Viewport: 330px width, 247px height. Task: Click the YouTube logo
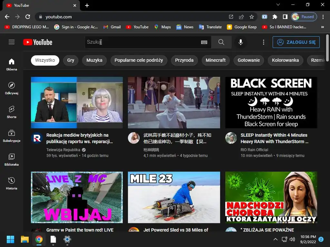tap(38, 42)
